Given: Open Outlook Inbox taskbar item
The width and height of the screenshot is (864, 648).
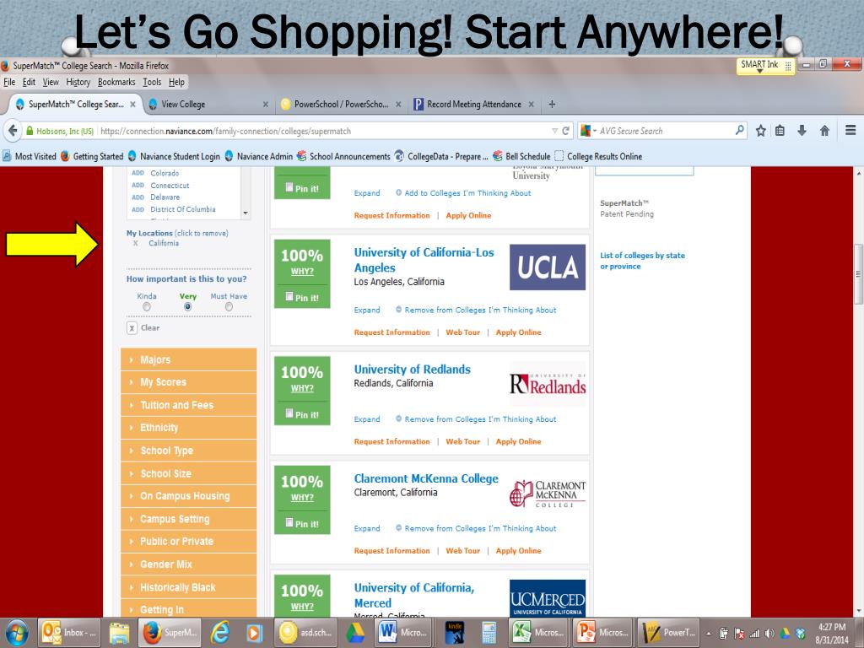Looking at the screenshot, I should pos(68,633).
